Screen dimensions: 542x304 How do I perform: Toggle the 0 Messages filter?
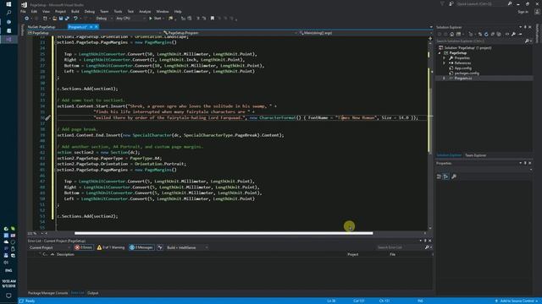click(x=141, y=247)
